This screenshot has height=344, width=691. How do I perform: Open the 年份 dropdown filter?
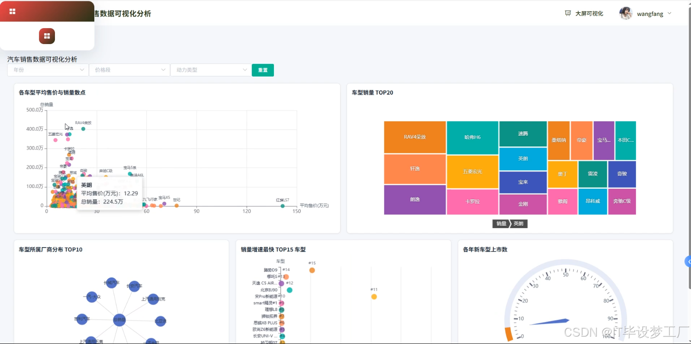(48, 70)
